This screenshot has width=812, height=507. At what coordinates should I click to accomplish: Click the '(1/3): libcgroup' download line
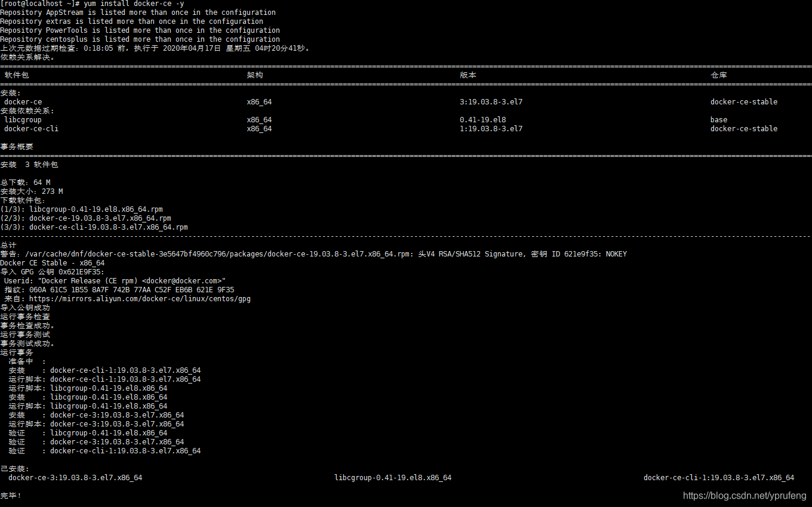click(x=81, y=209)
